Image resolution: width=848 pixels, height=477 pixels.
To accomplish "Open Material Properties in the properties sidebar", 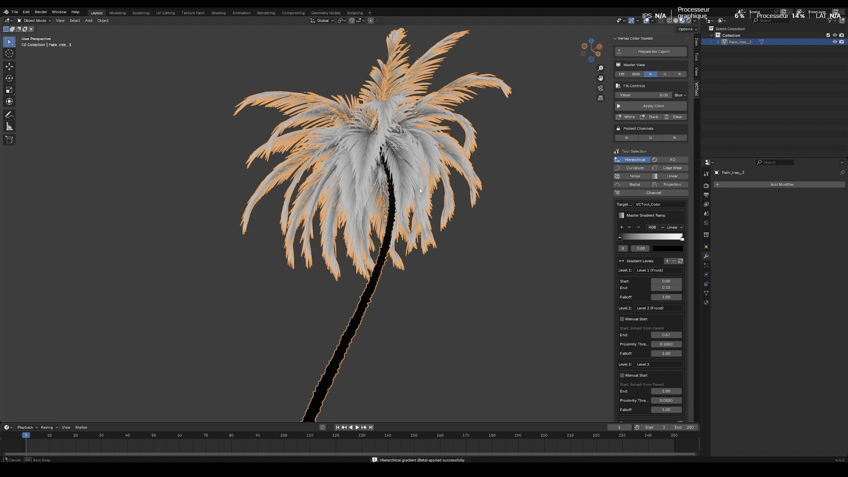I will pyautogui.click(x=706, y=303).
